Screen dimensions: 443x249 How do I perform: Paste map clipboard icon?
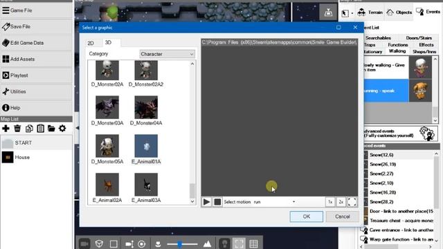(40, 129)
